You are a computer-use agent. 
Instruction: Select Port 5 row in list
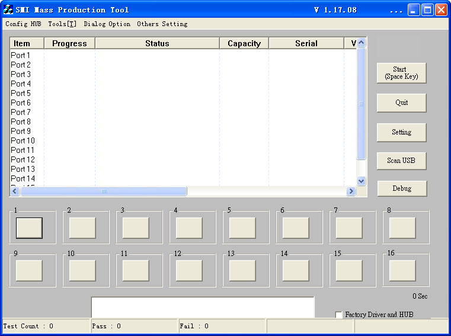[x=21, y=93]
